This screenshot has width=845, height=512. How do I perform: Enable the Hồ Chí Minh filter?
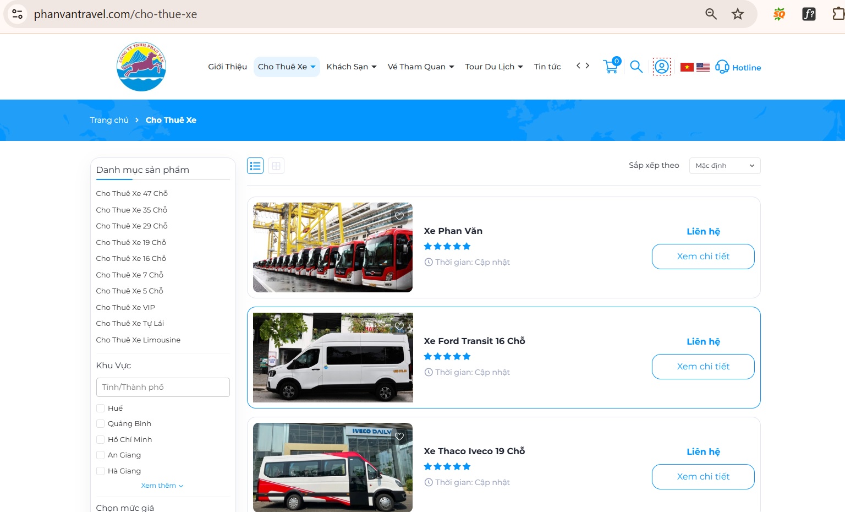[100, 439]
